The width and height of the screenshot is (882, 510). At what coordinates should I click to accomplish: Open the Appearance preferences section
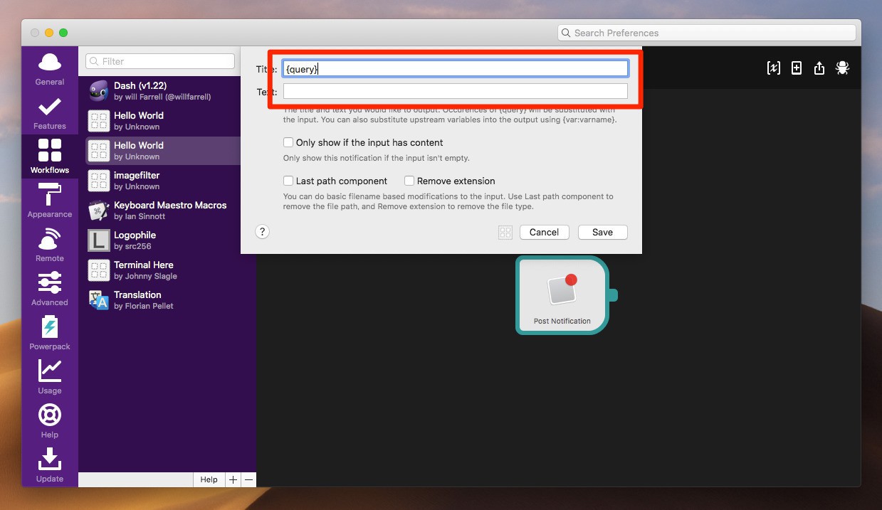click(50, 201)
